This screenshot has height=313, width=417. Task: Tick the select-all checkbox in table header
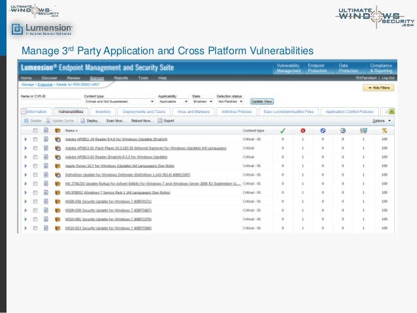[x=35, y=131]
